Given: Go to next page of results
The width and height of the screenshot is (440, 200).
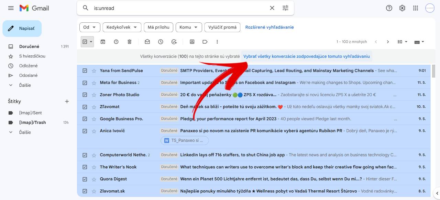Looking at the screenshot, I should click(x=388, y=42).
